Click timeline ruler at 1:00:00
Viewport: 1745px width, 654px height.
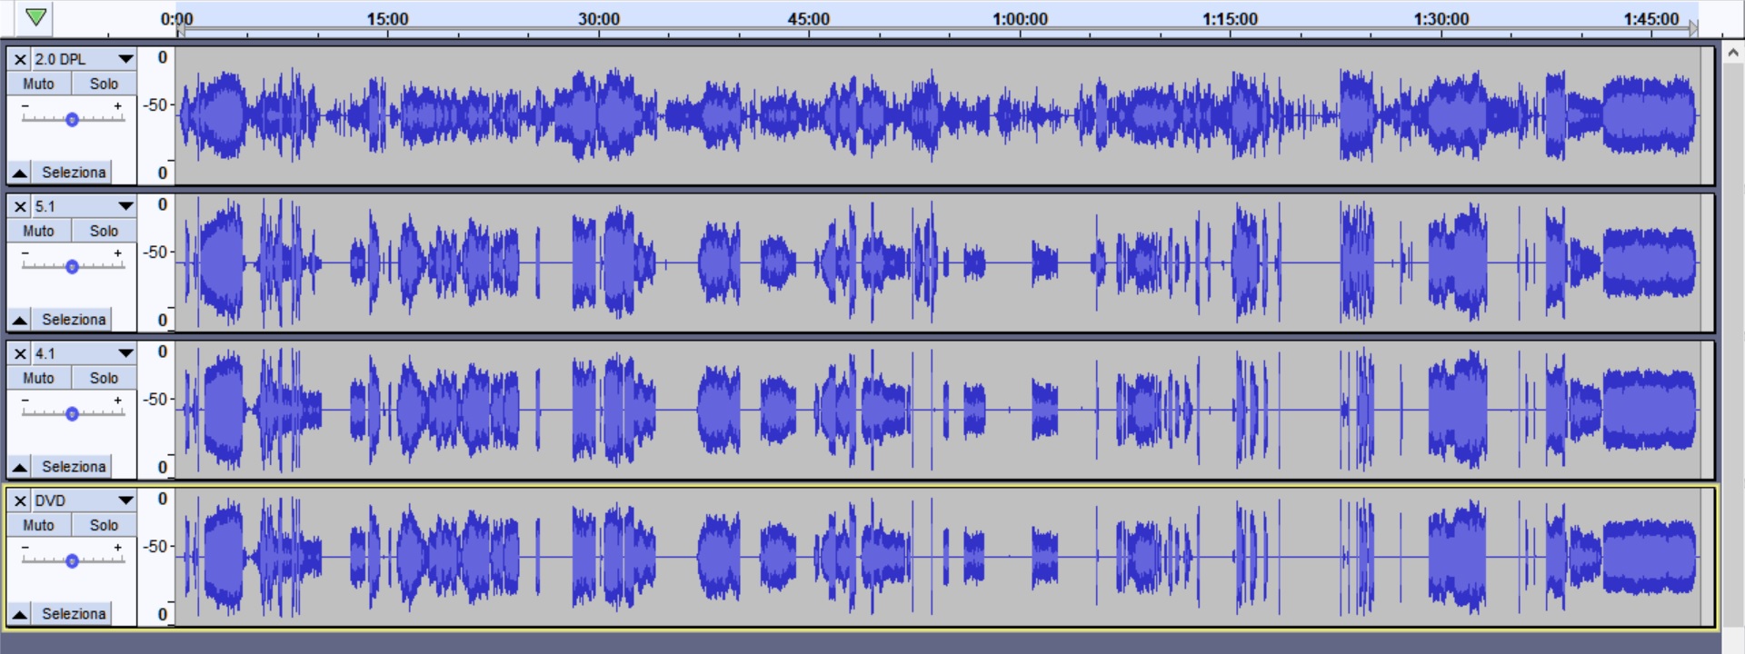click(1020, 20)
